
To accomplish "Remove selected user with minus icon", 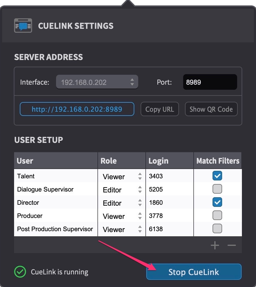I will tap(232, 245).
